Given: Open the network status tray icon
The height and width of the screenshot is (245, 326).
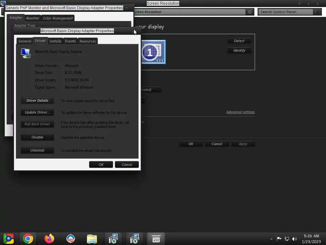Looking at the screenshot, I should click(287, 239).
